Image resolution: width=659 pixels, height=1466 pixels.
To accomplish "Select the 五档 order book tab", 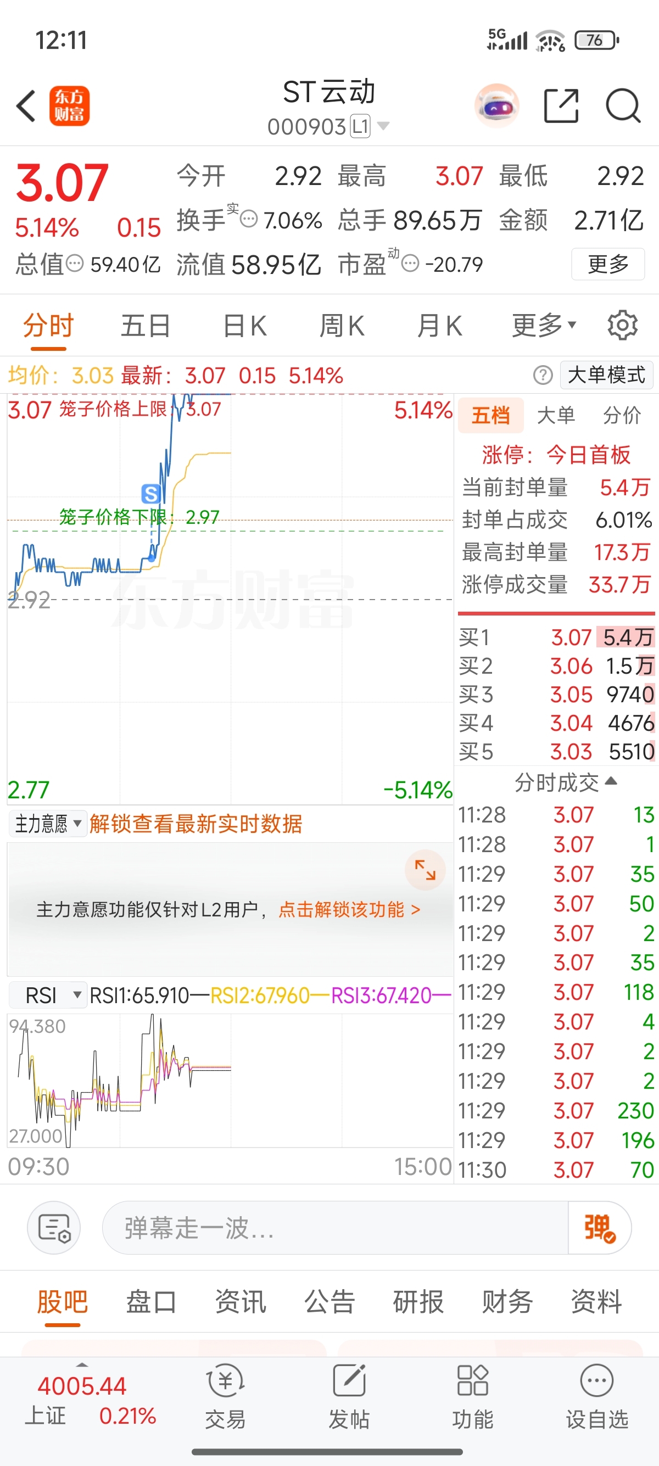I will [x=490, y=416].
